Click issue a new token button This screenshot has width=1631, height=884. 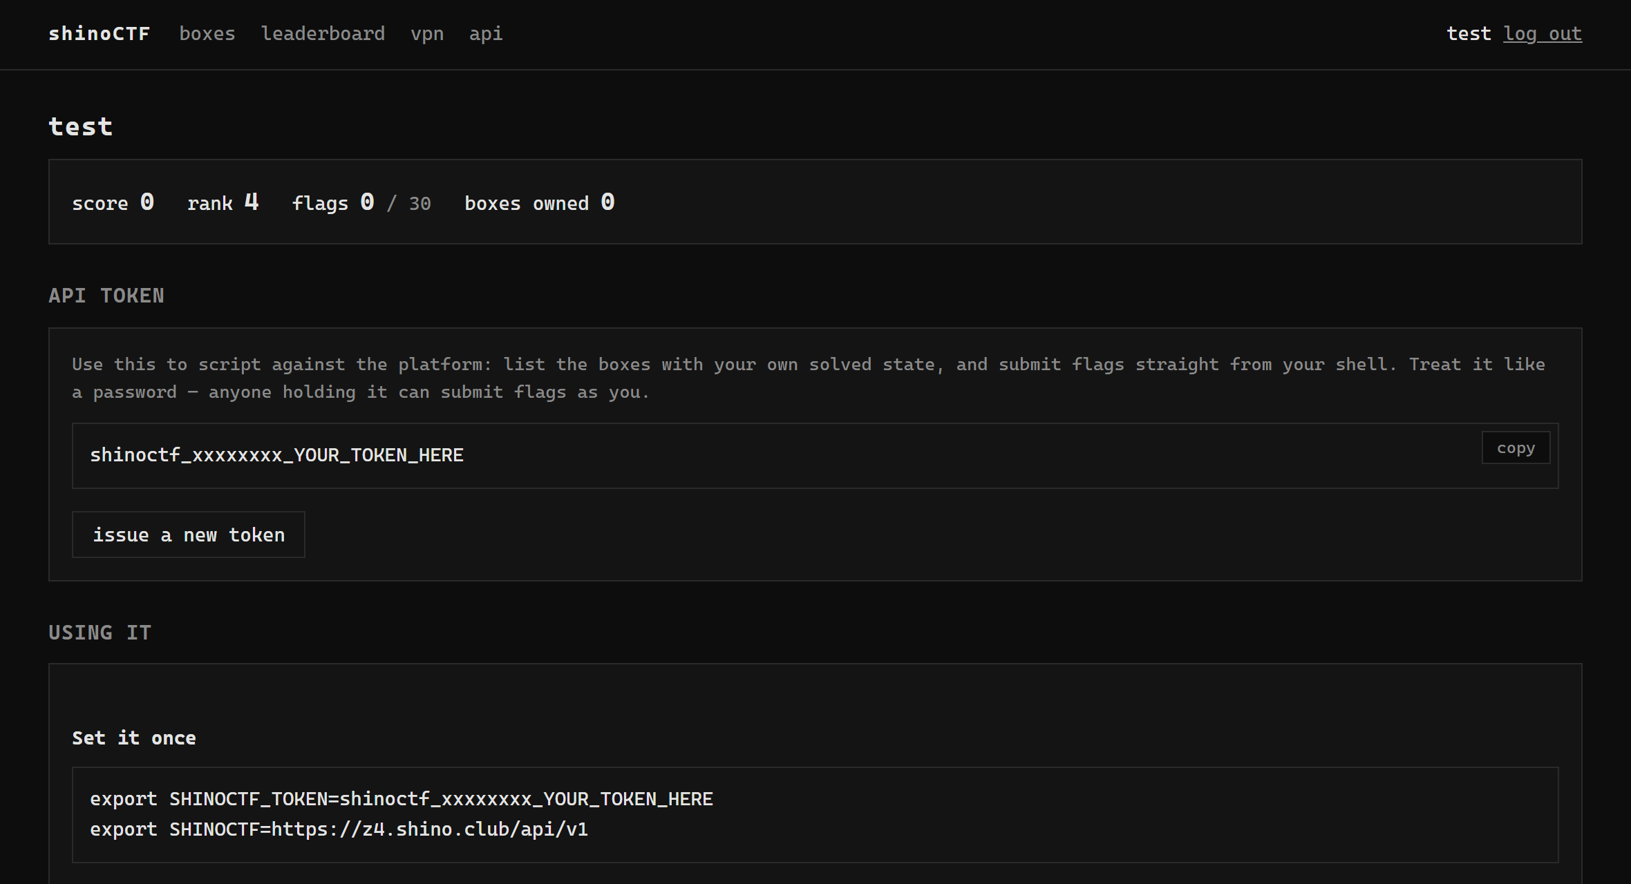coord(189,535)
